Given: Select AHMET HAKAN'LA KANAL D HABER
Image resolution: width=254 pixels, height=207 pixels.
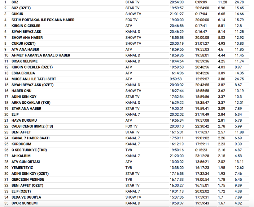Looking at the screenshot, I should pyautogui.click(x=41, y=55).
